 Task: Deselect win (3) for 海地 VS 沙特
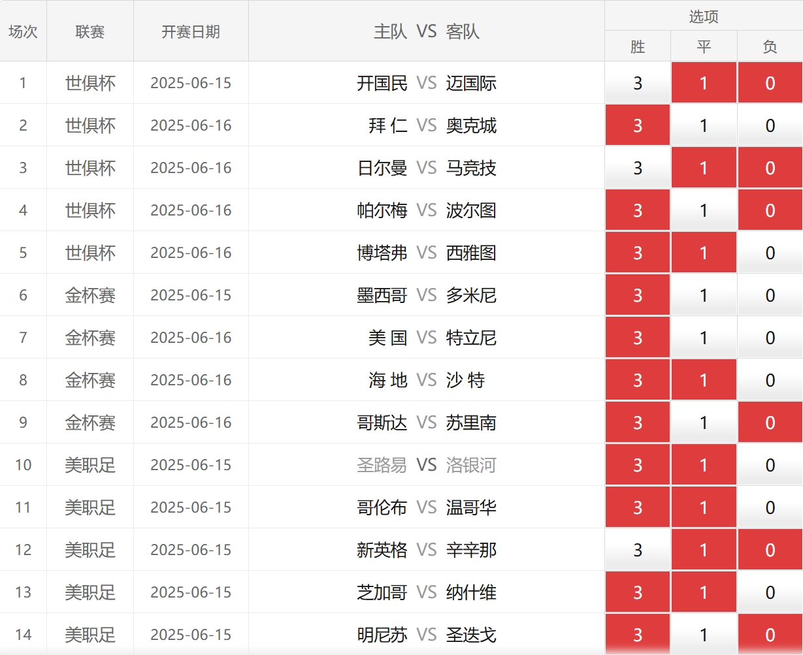coord(638,380)
